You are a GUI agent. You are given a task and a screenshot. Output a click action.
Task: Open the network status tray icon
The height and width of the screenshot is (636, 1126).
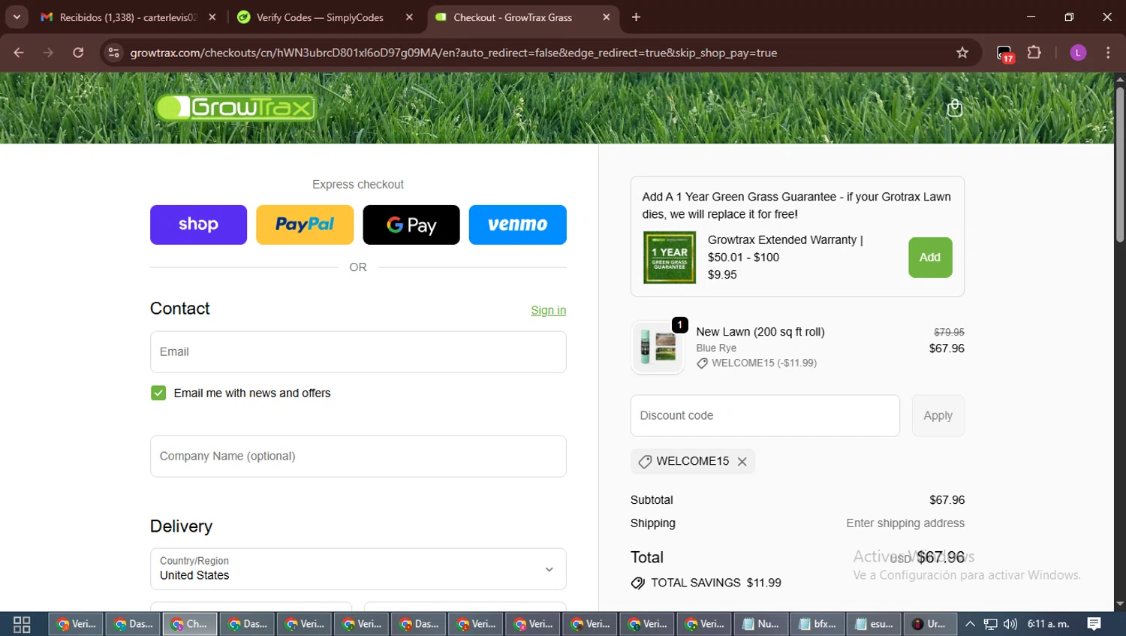[991, 624]
